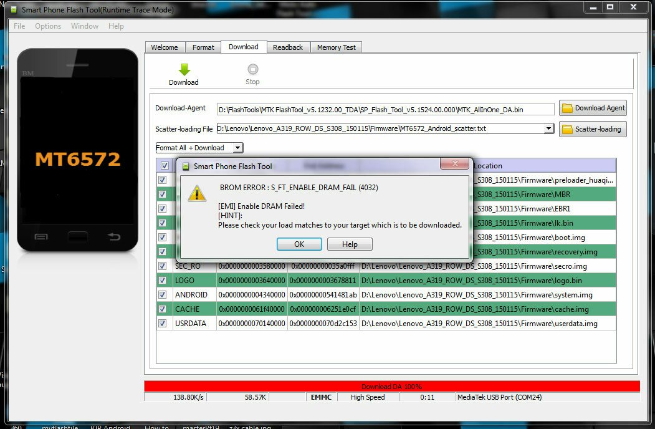Switch to the Format tab
Image resolution: width=655 pixels, height=429 pixels.
tap(203, 47)
